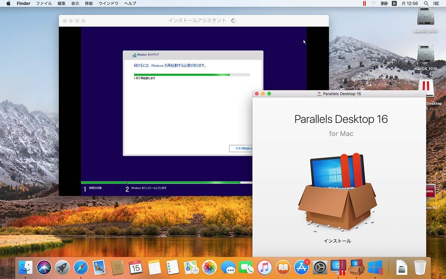Click 'for Mac' subtitle text
The image size is (446, 279).
(341, 134)
